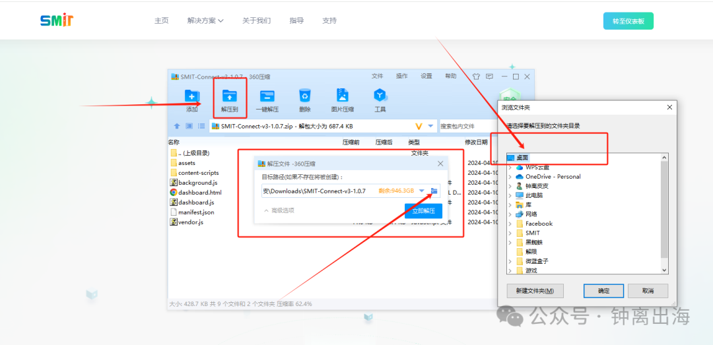
Task: Expand the OneDrive - Personal tree node
Action: pos(510,176)
